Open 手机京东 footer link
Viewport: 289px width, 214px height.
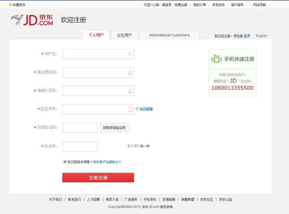pos(150,200)
